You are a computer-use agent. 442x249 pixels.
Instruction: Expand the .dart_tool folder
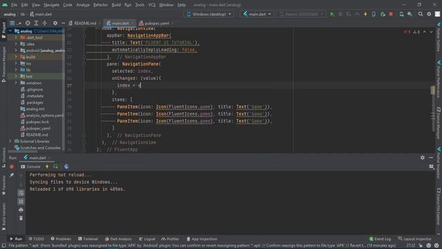point(16,37)
